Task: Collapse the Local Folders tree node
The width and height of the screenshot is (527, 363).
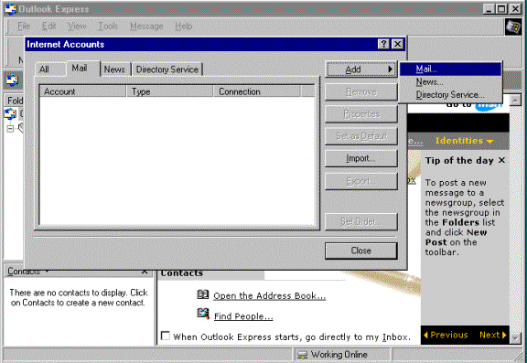Action: pos(10,129)
